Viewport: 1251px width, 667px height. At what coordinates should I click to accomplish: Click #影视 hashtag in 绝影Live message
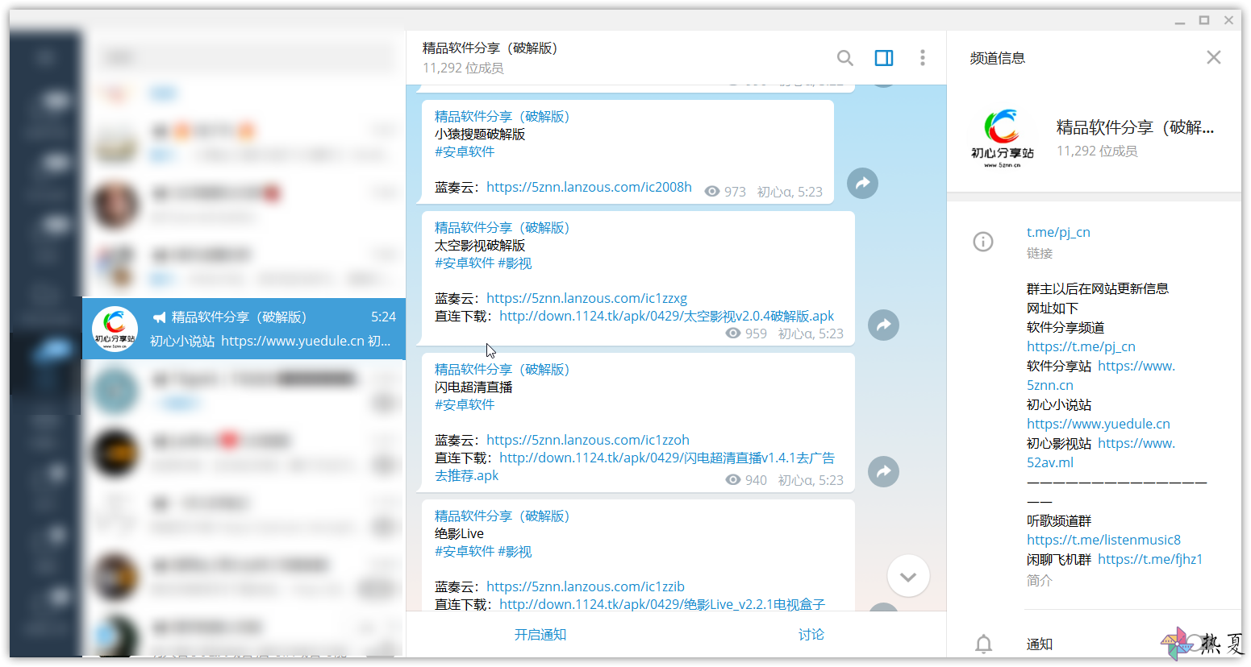click(x=515, y=551)
